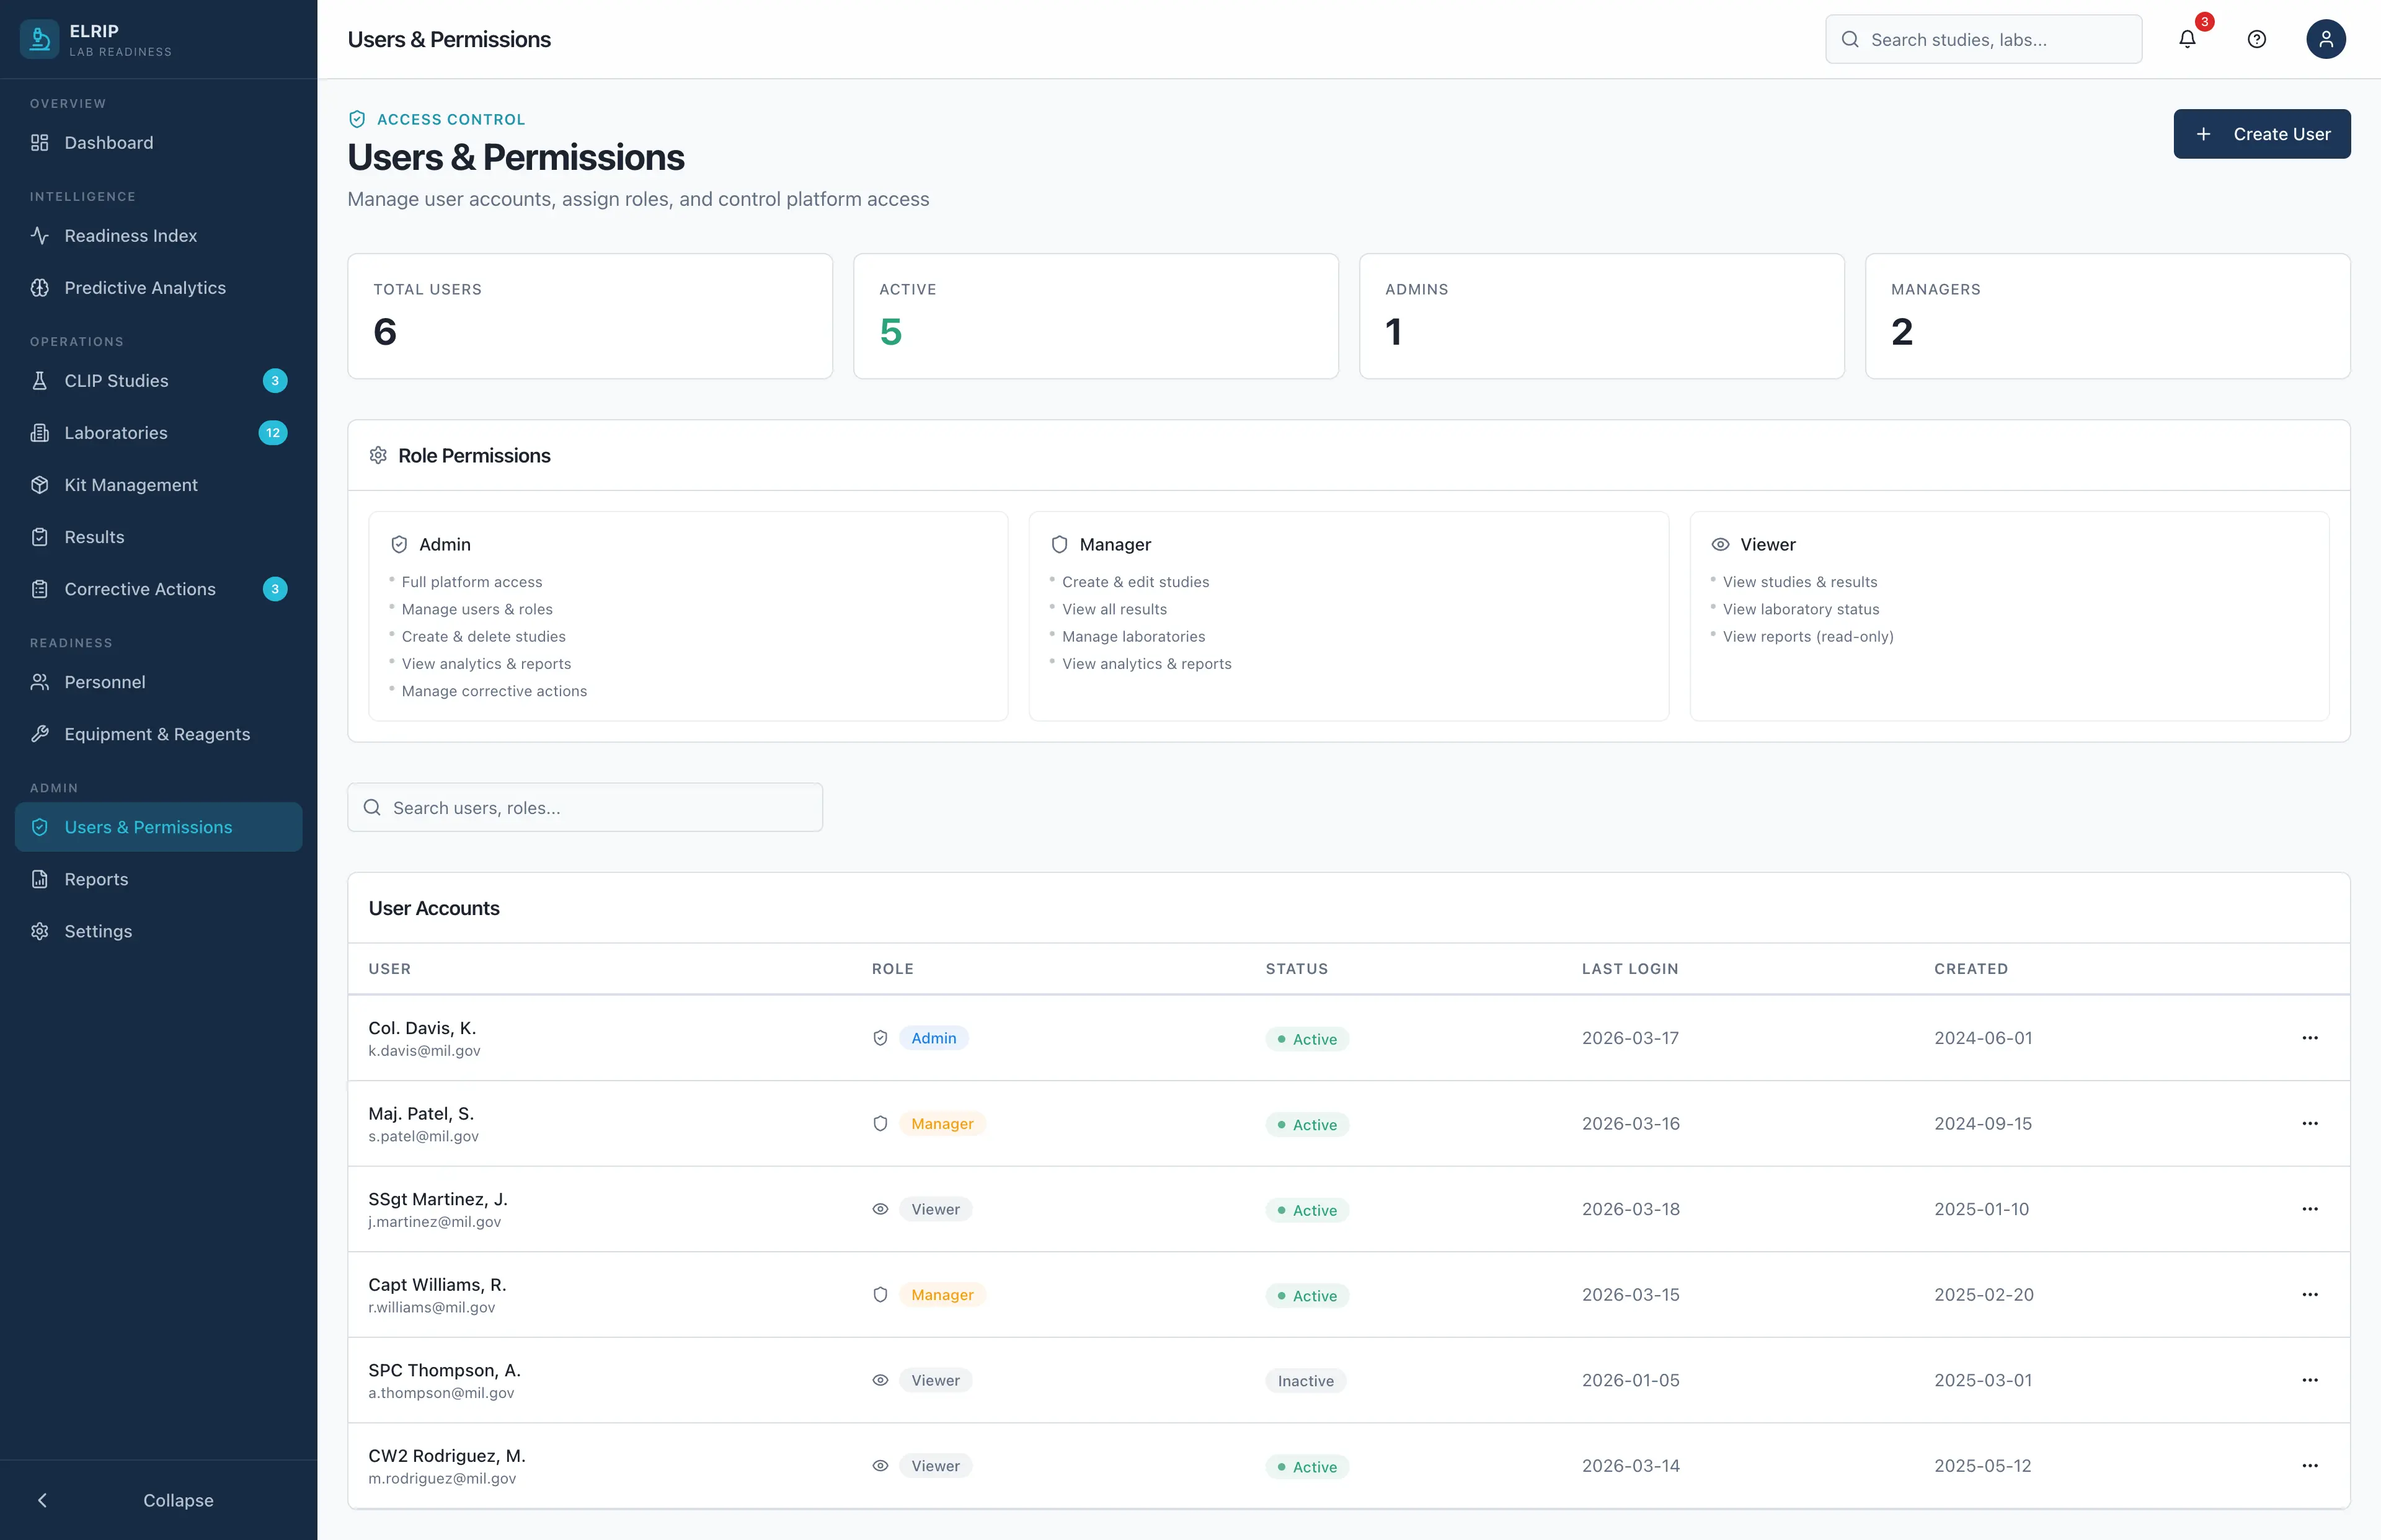Open the actions menu for CW2 Rodriguez, M.
This screenshot has width=2381, height=1540.
(2309, 1465)
